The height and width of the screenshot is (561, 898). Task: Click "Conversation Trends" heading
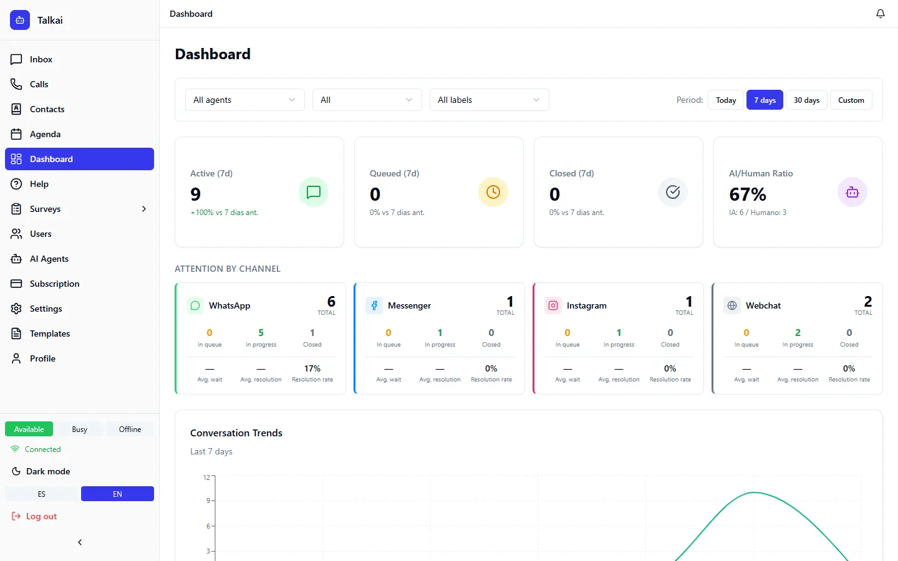[x=236, y=433]
